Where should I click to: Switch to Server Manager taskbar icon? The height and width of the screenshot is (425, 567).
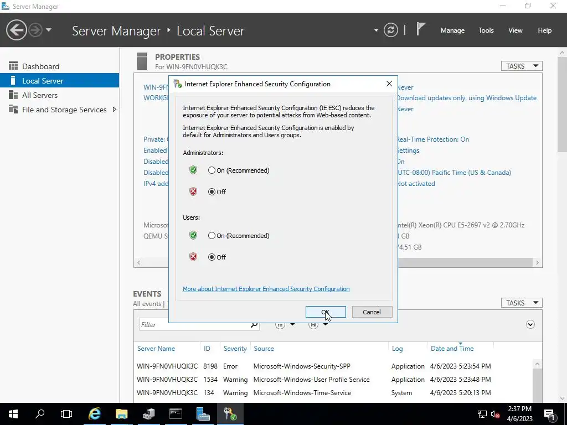click(203, 414)
